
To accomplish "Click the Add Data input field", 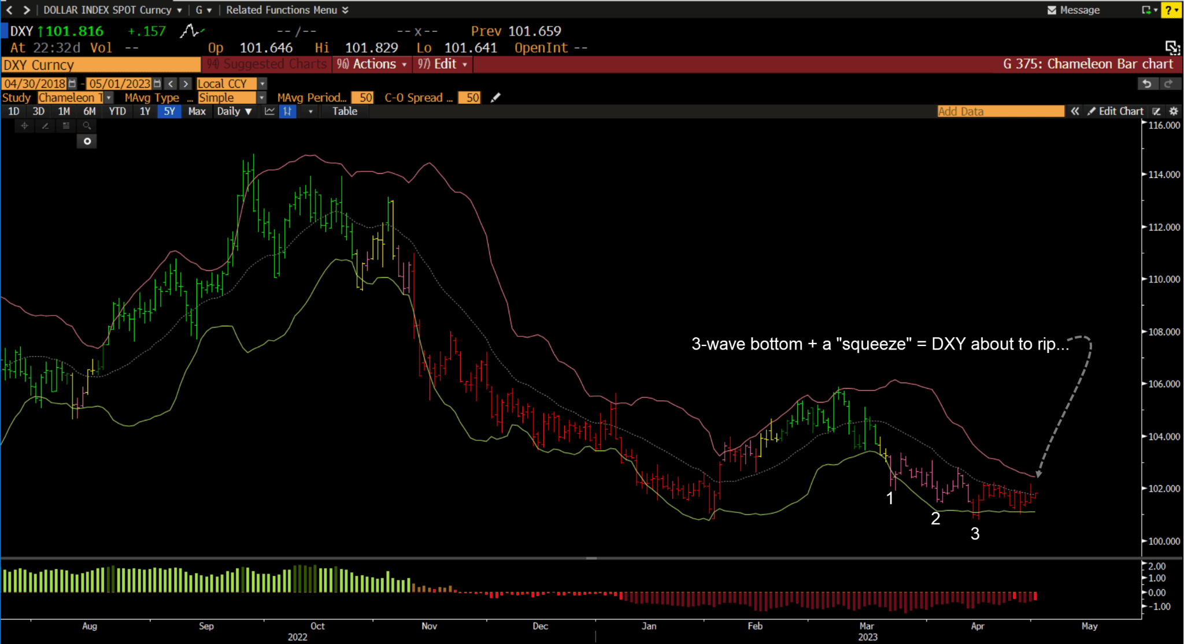I will pos(1000,111).
